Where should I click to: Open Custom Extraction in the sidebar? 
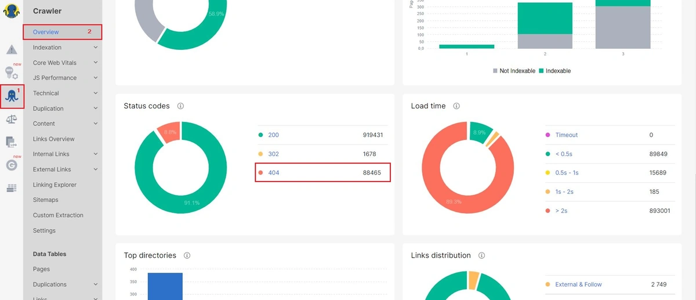58,215
